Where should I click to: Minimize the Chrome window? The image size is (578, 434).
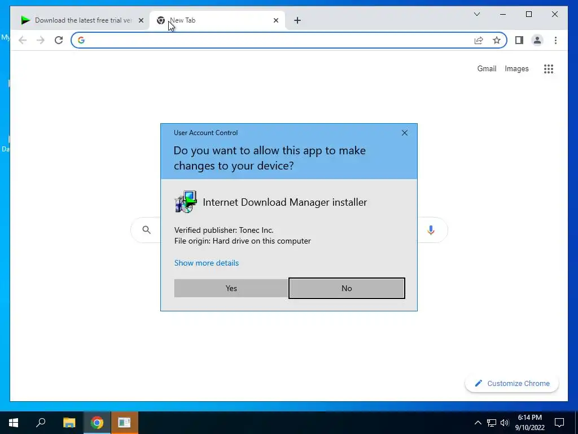tap(503, 14)
